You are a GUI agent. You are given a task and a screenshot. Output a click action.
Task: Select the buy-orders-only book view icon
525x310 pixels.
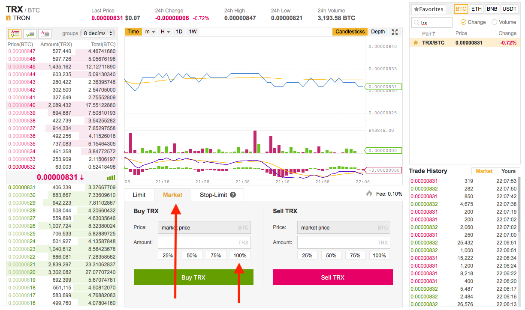tap(30, 33)
